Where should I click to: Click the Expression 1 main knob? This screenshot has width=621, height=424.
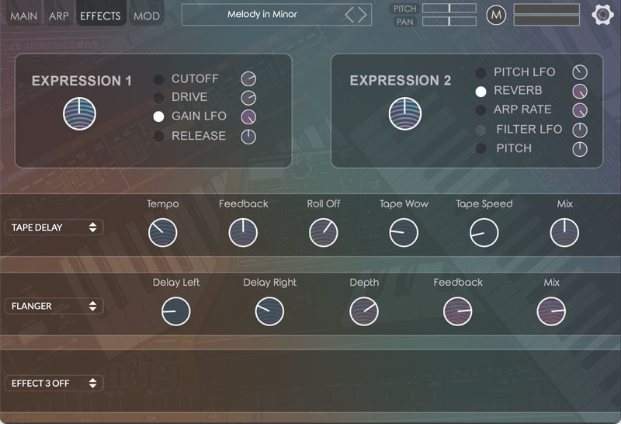(79, 114)
